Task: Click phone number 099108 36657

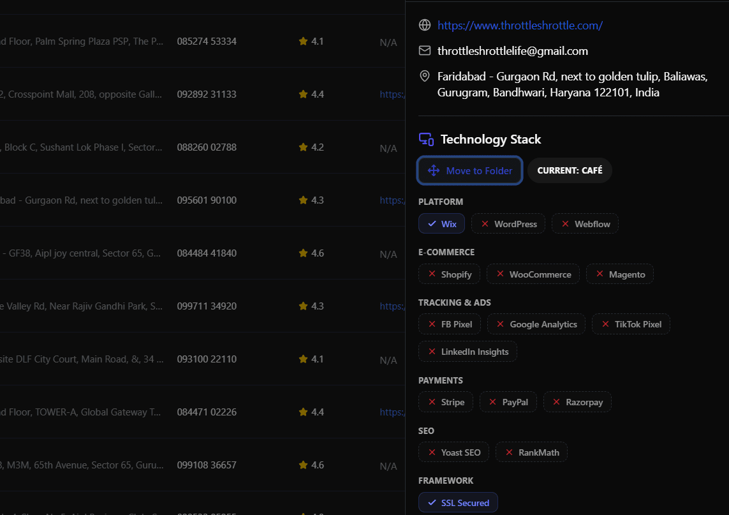Action: [207, 465]
